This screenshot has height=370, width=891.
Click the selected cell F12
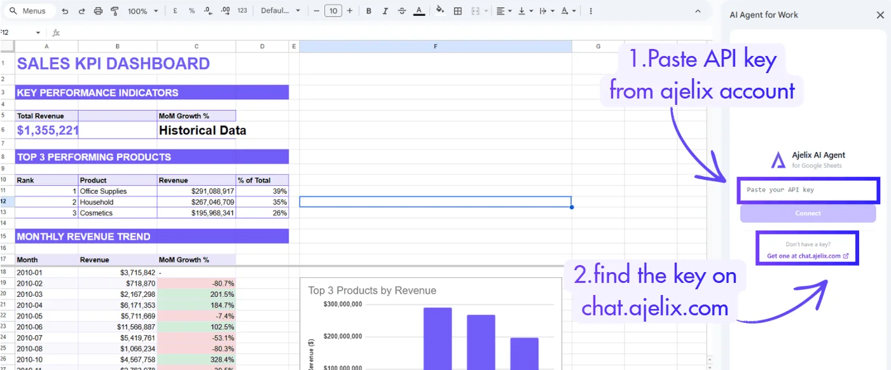click(x=436, y=202)
